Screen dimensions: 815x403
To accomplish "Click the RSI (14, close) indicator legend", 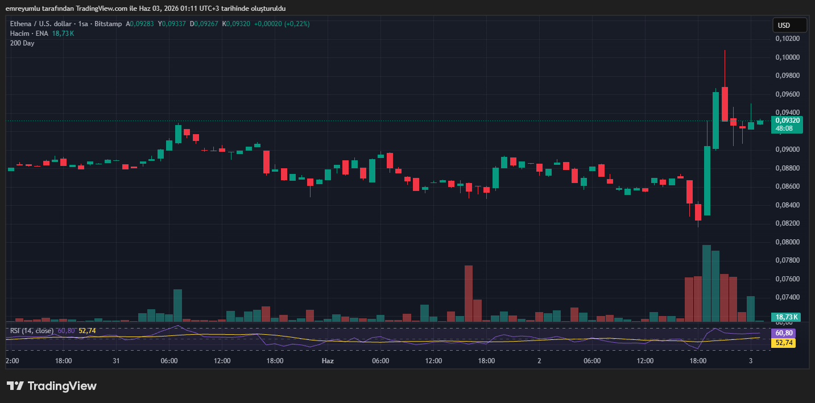I will point(32,330).
